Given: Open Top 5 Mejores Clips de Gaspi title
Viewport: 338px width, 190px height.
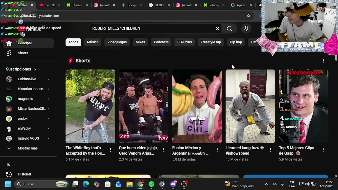Looking at the screenshot, I should pyautogui.click(x=296, y=150).
